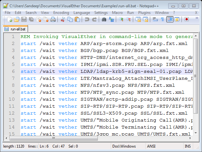Click ARP/arp-storm.pcap text on line 2
202x152 pixels.
pos(109,44)
